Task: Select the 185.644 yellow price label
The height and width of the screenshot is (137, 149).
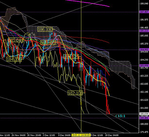Action: click(16, 40)
